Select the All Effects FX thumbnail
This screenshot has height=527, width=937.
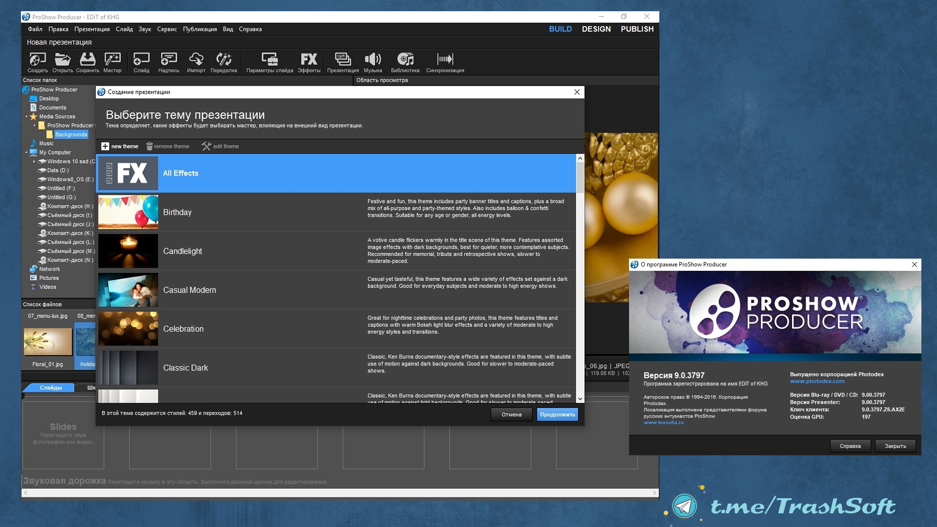128,173
